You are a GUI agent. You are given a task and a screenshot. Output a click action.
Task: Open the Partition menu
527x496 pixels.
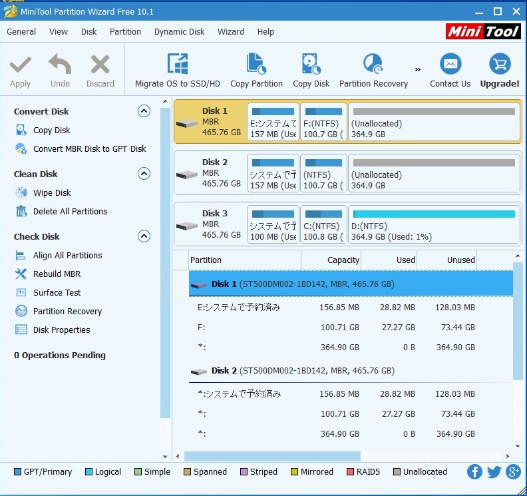coord(125,31)
